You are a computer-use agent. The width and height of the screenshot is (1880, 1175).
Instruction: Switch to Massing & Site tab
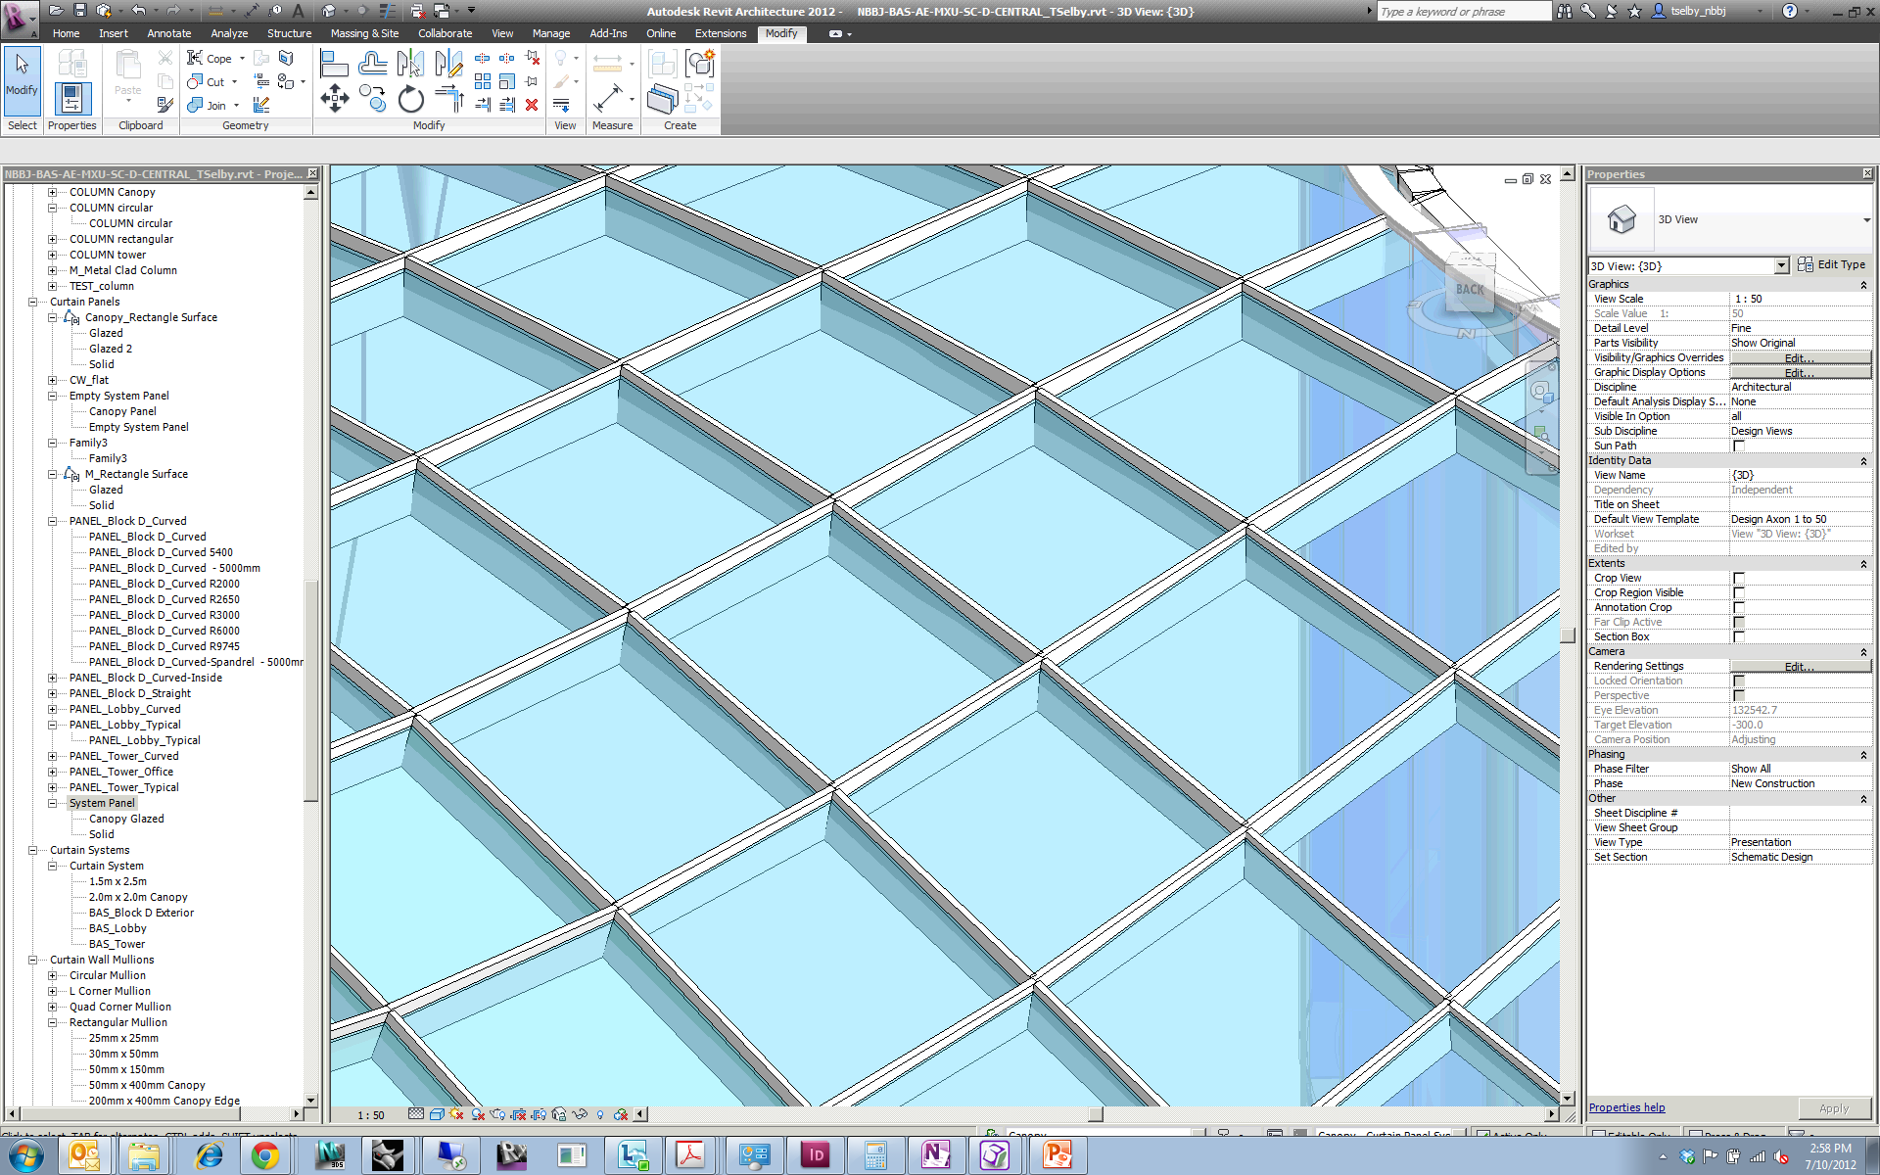pos(364,33)
